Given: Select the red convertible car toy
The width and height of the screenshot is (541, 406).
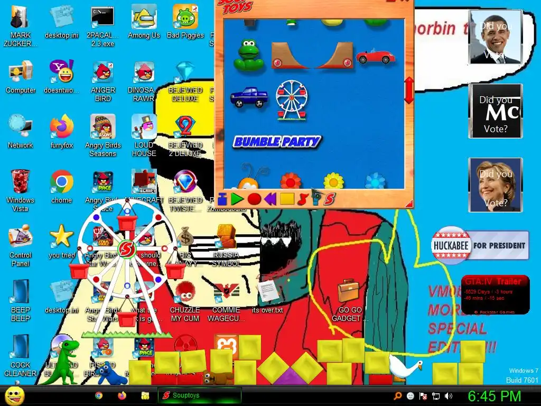Looking at the screenshot, I should (x=375, y=57).
